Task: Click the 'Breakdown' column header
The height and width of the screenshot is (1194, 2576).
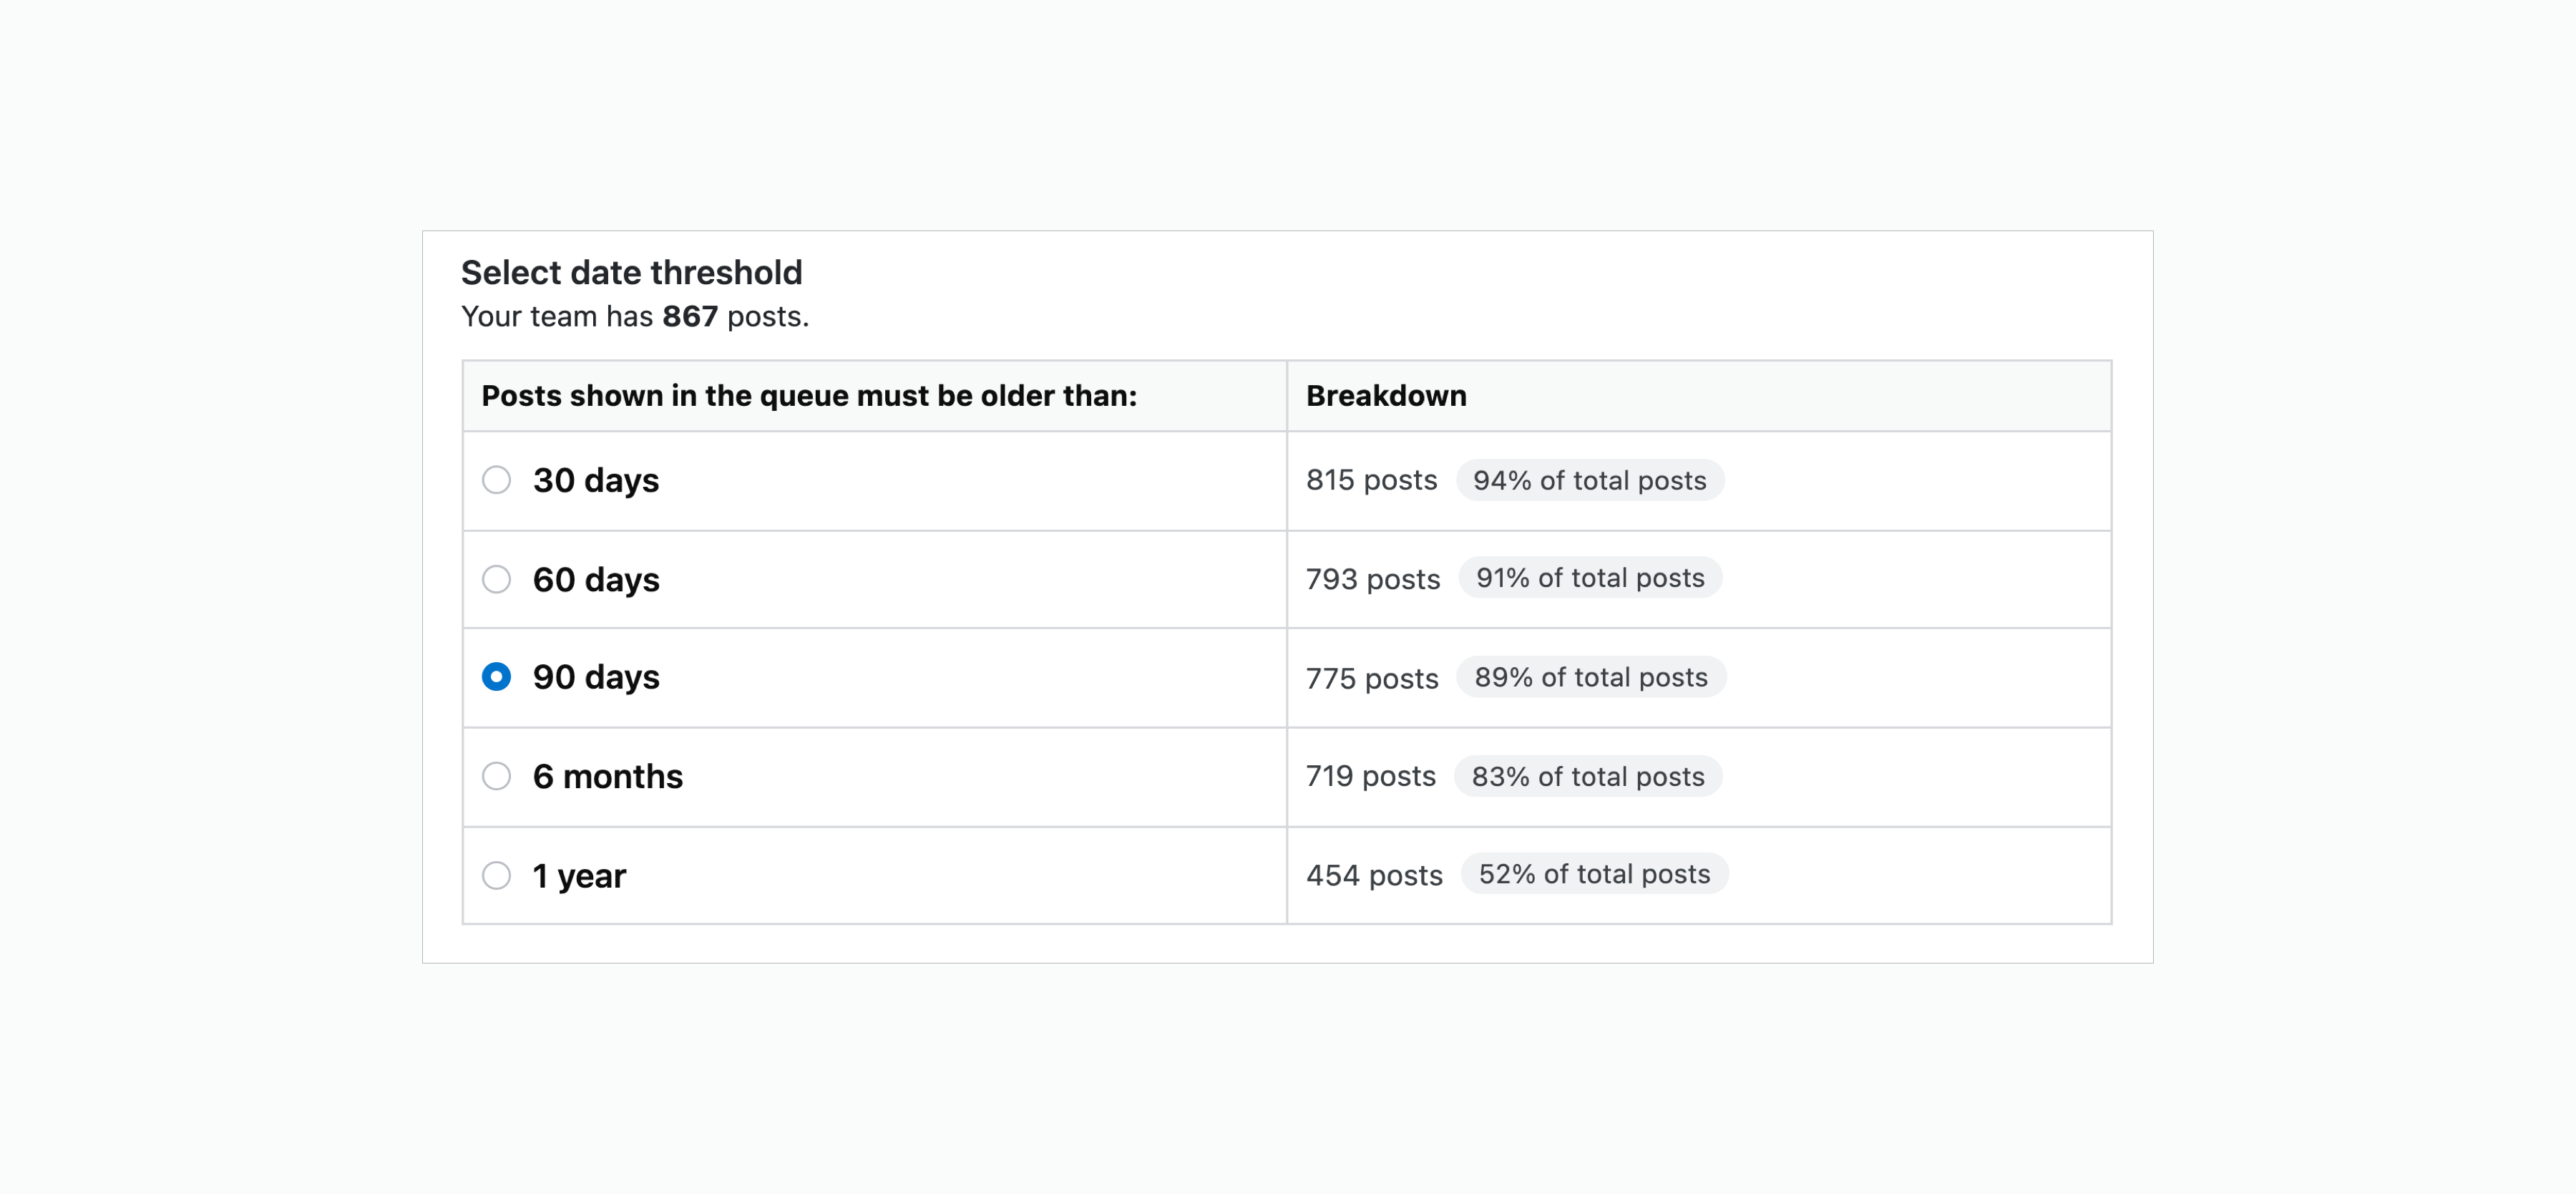Action: tap(1386, 396)
